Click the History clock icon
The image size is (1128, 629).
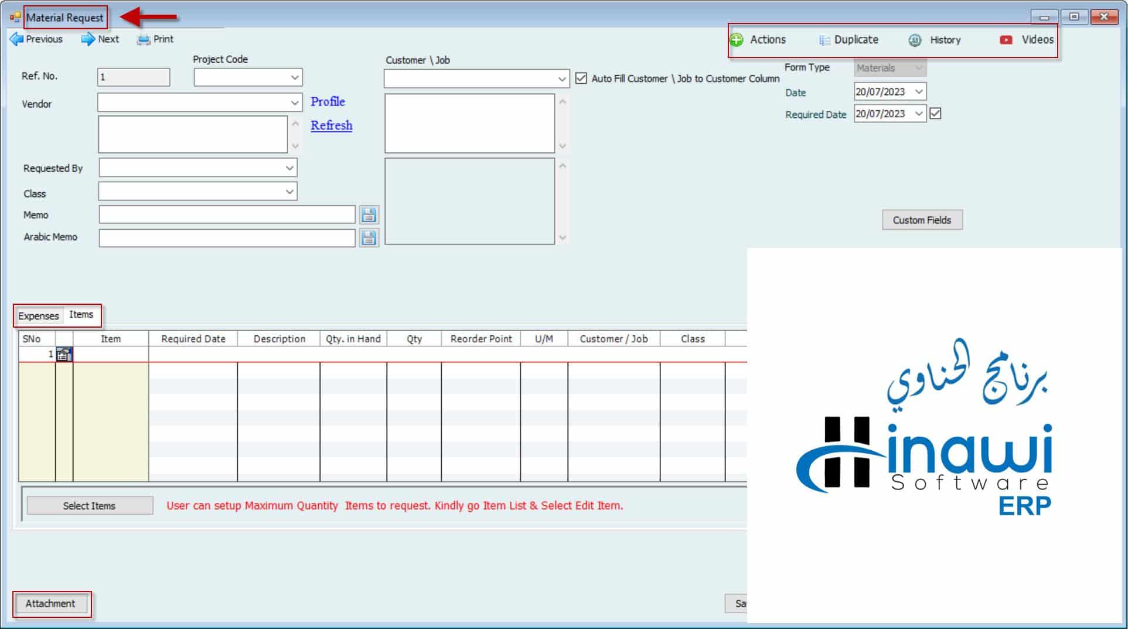pyautogui.click(x=915, y=40)
